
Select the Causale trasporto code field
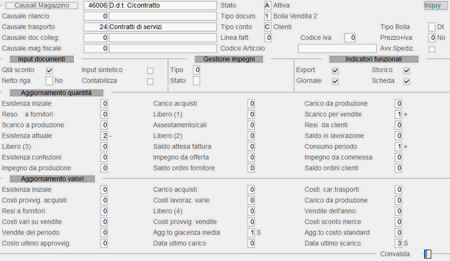pos(96,27)
